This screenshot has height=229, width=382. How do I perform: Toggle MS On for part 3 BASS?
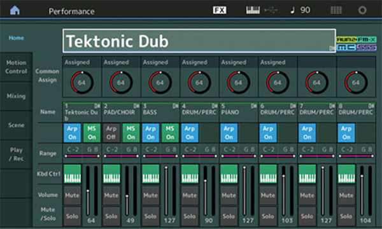[x=170, y=133]
